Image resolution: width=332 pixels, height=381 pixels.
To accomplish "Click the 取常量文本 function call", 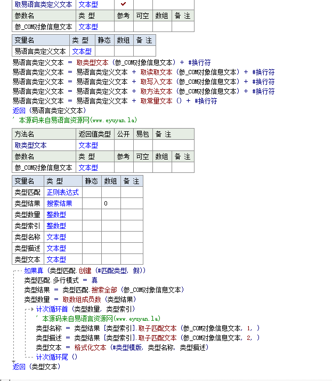I will [156, 101].
